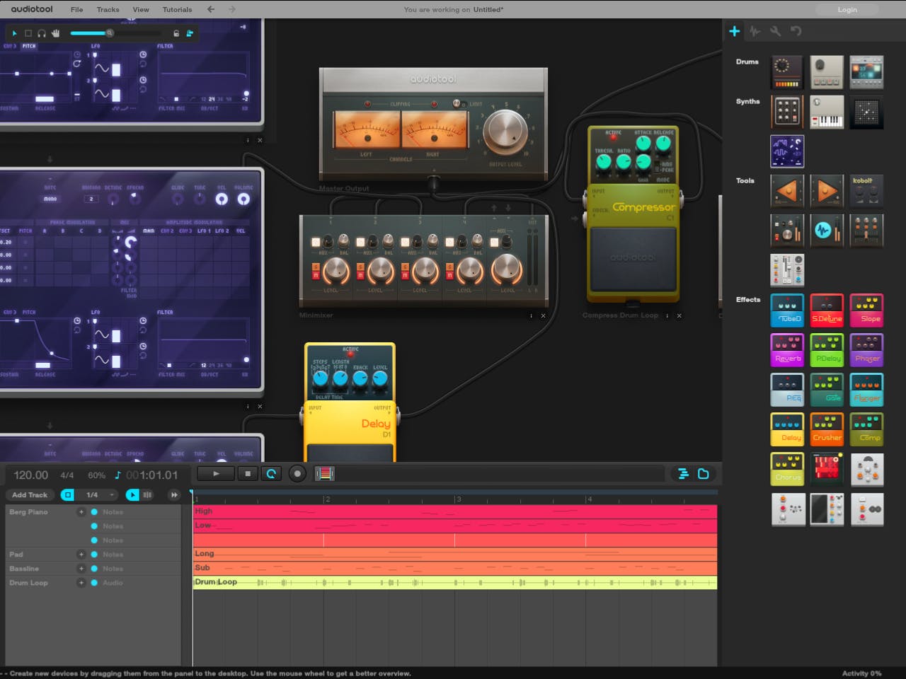906x679 pixels.
Task: Choose the Flanger pedal in the Effects list
Action: pos(866,389)
